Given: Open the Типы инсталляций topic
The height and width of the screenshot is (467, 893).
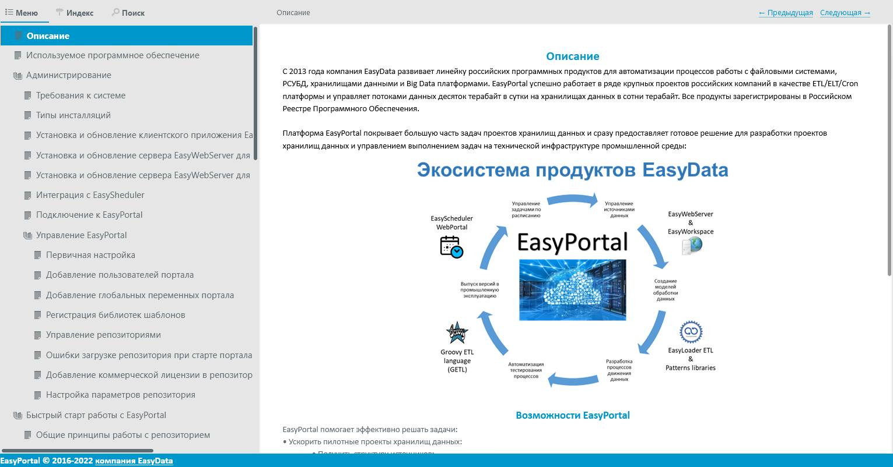Looking at the screenshot, I should [x=73, y=115].
